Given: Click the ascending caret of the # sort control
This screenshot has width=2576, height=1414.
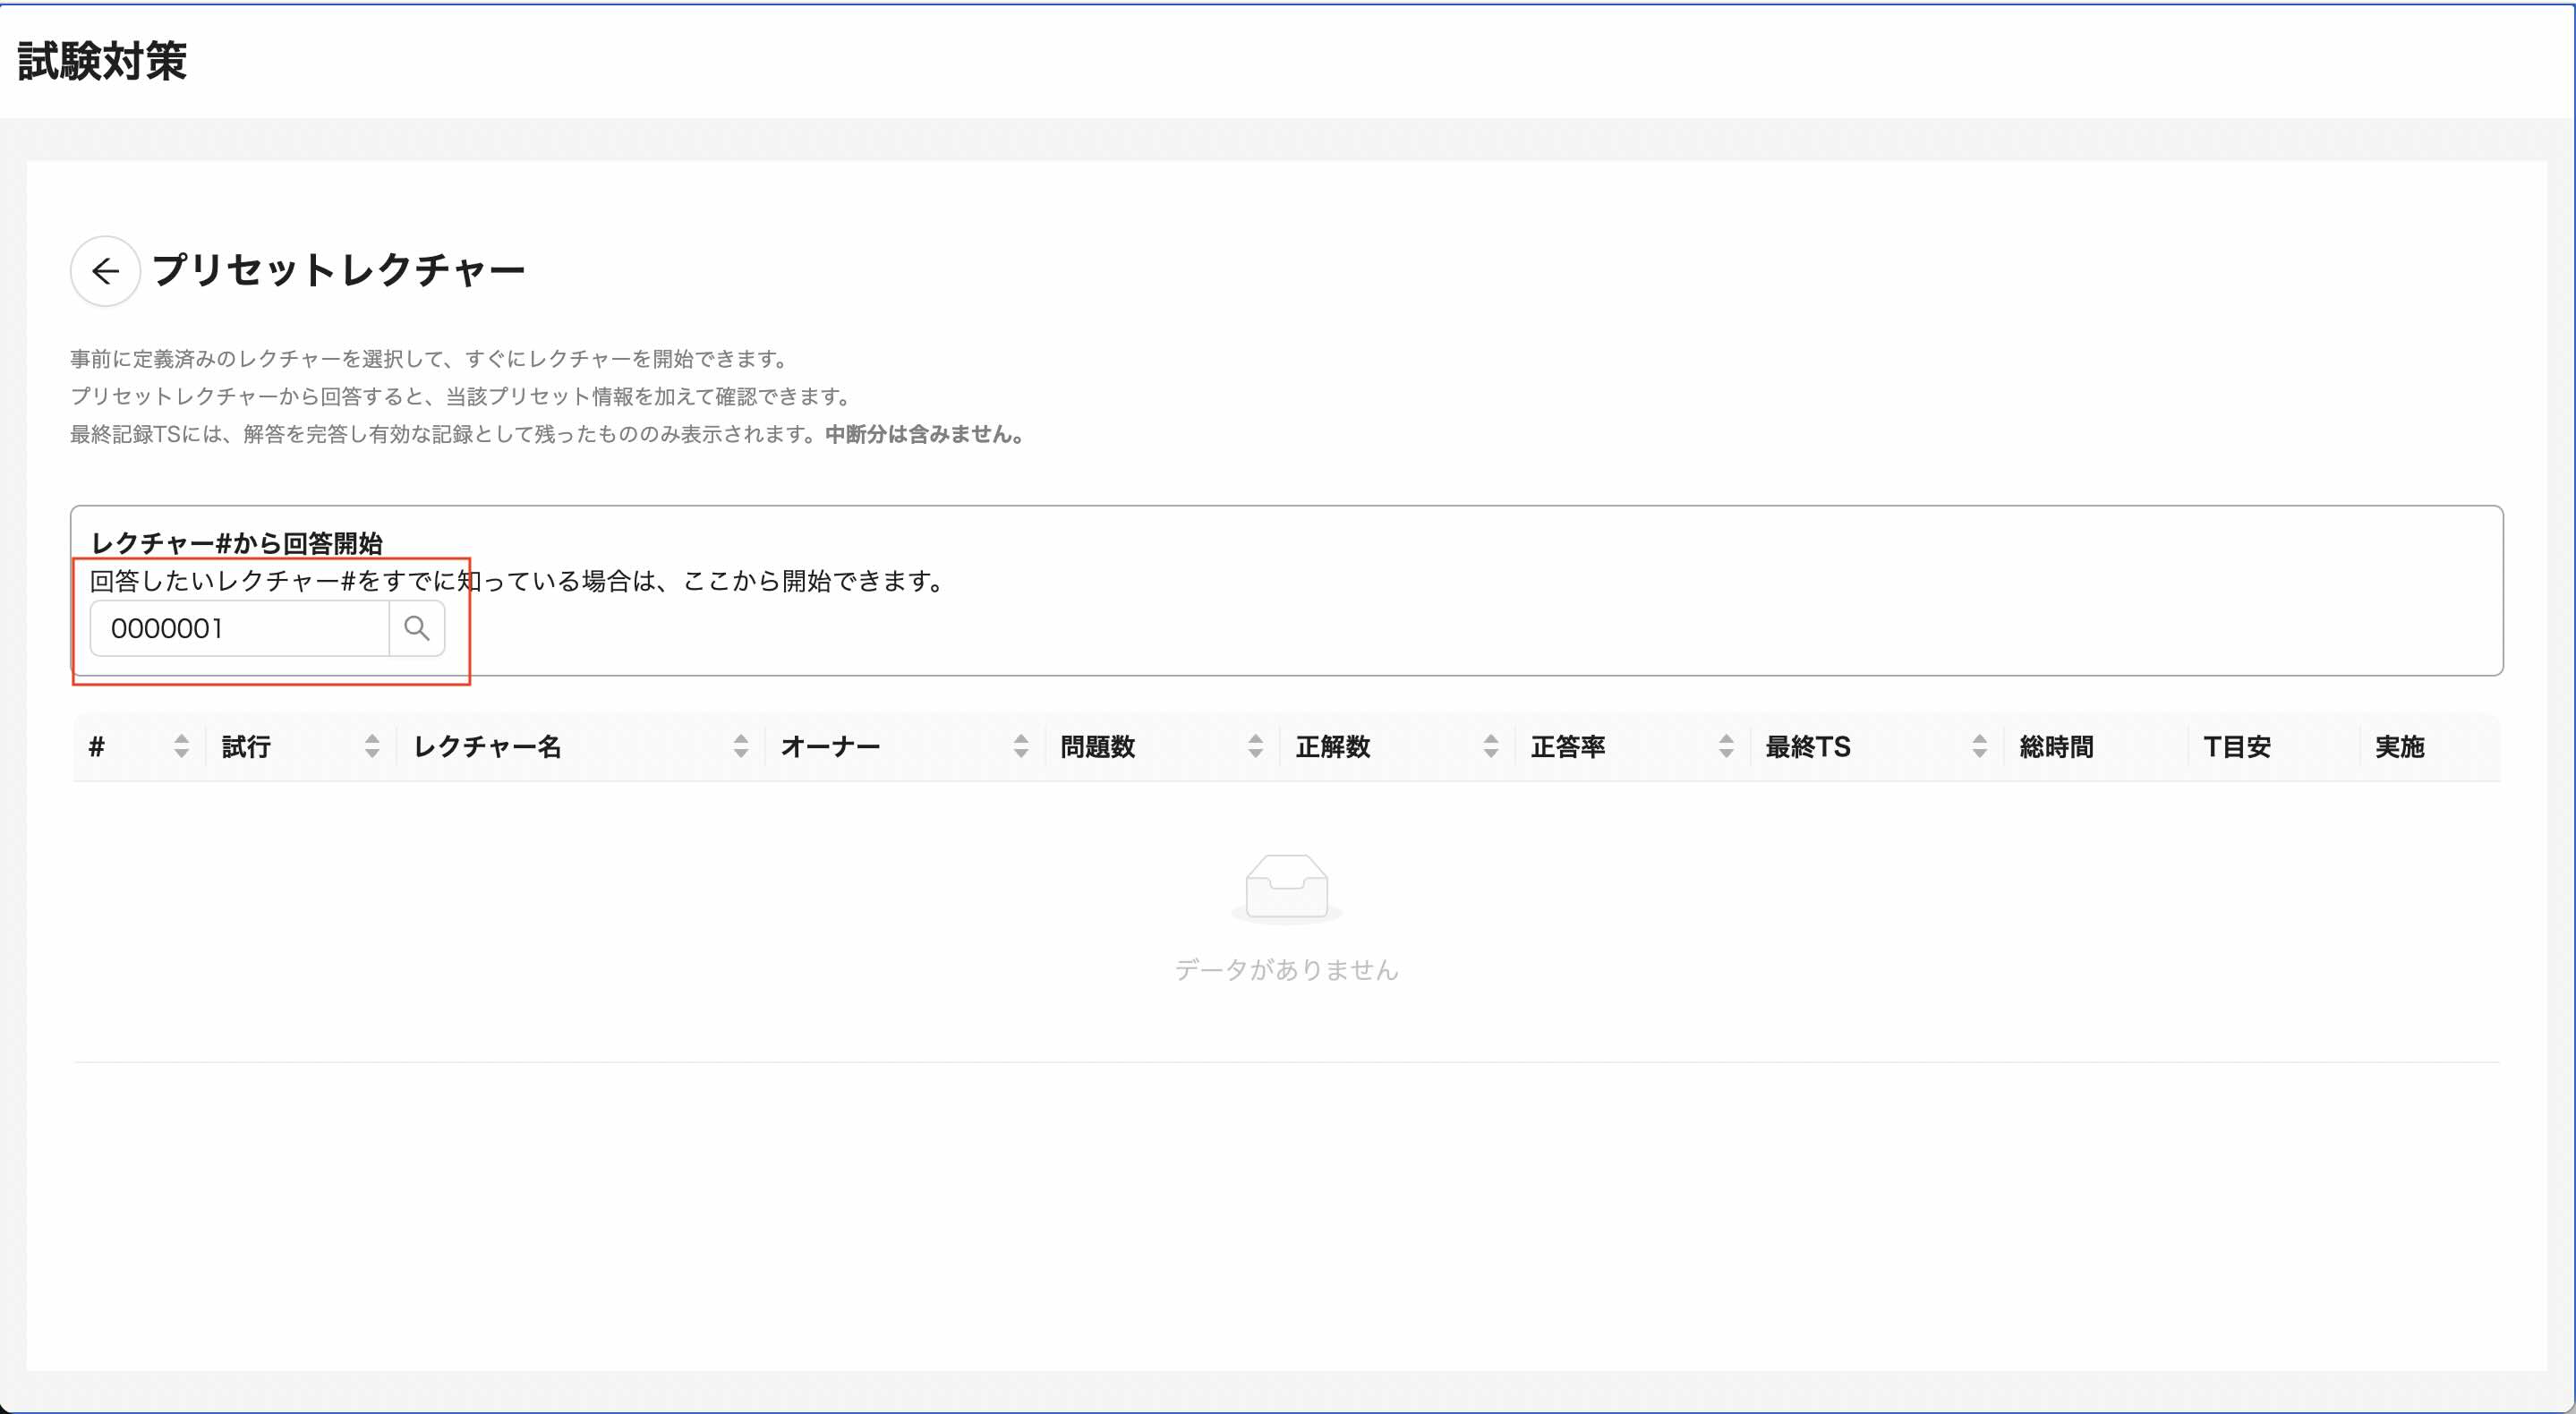Looking at the screenshot, I should [x=181, y=740].
